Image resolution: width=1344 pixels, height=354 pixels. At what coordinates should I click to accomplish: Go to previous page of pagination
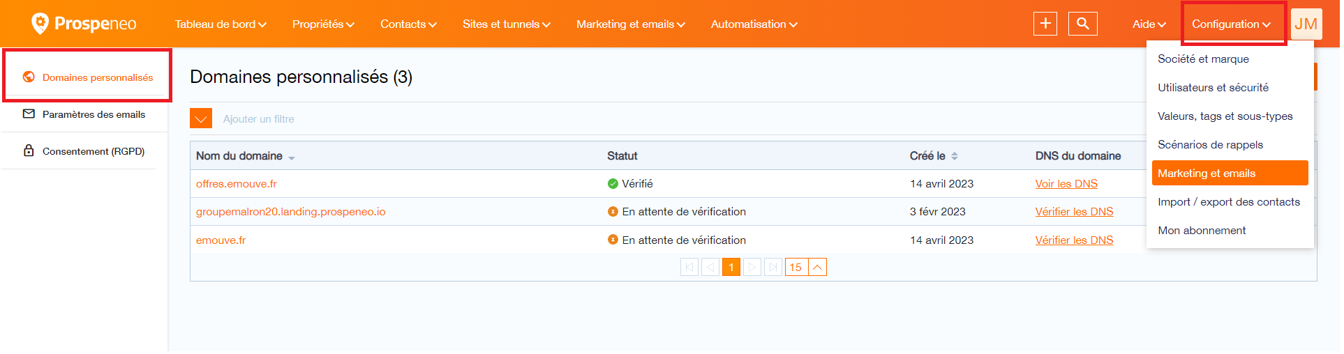[710, 267]
